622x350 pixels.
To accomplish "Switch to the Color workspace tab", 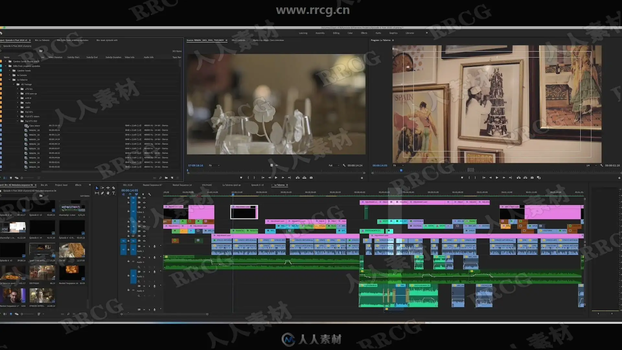I will click(x=350, y=33).
